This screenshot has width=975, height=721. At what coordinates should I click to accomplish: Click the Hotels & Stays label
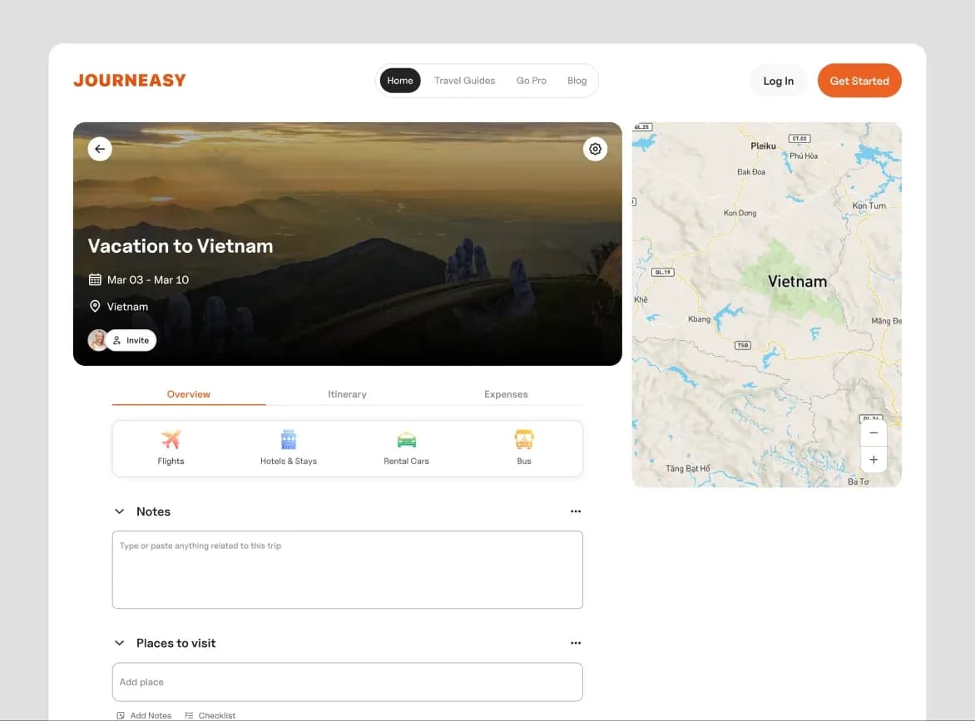coord(289,462)
